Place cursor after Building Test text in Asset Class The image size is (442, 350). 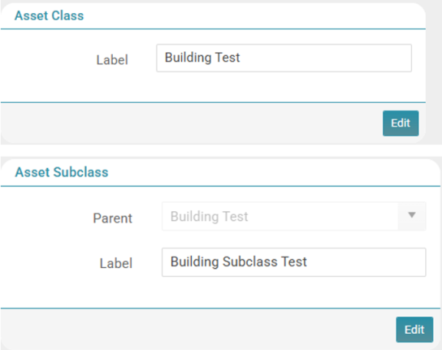pyautogui.click(x=241, y=58)
